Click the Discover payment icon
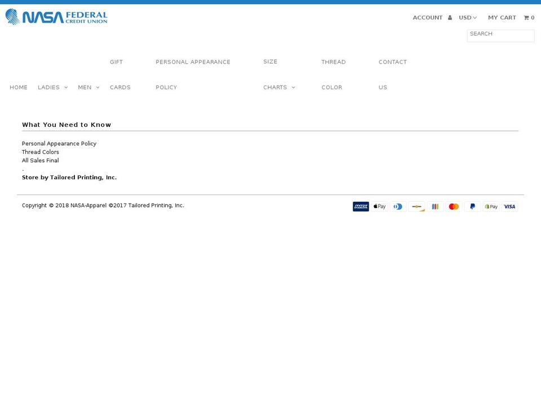 (x=417, y=206)
